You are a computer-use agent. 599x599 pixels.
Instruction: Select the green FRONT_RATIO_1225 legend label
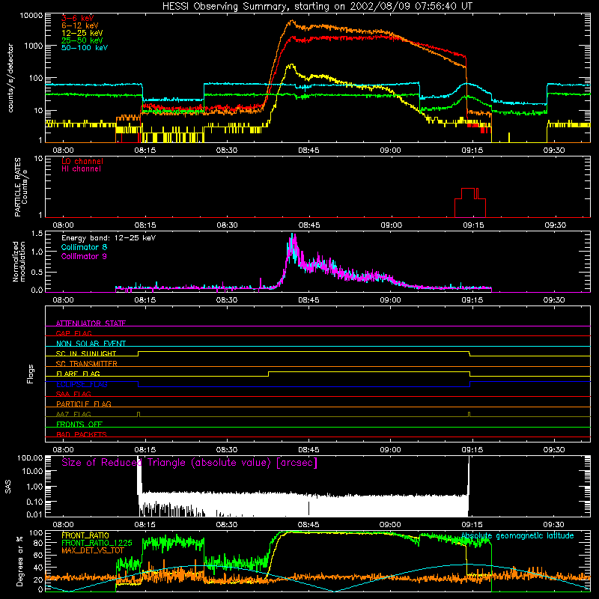point(97,543)
